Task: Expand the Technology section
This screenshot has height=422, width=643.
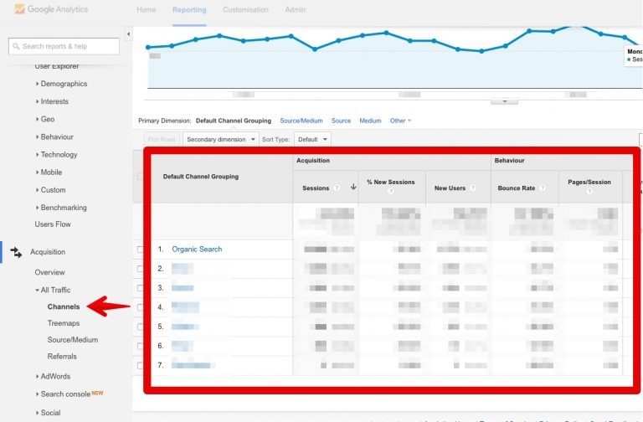Action: click(x=56, y=155)
